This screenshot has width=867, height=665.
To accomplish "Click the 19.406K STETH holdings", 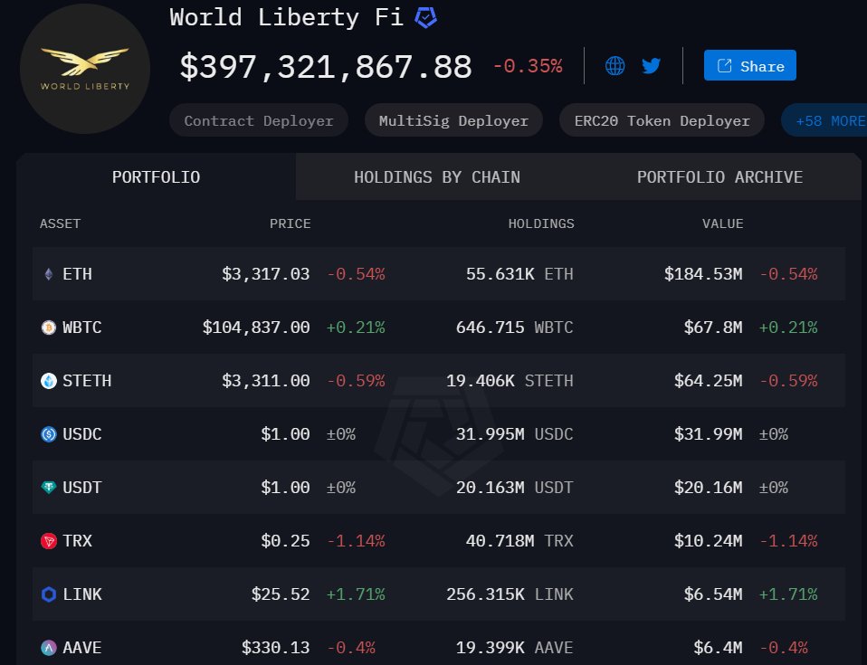I will click(x=510, y=381).
